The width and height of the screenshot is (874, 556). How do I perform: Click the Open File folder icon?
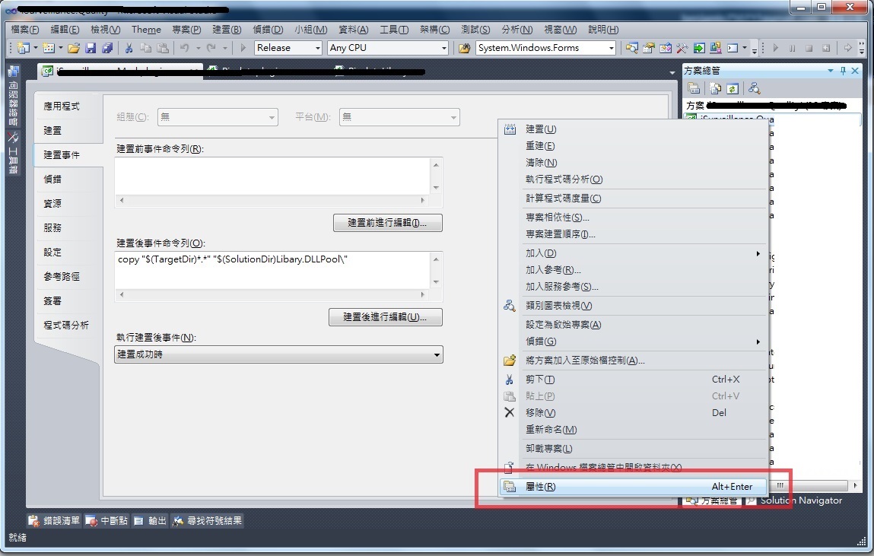(74, 48)
